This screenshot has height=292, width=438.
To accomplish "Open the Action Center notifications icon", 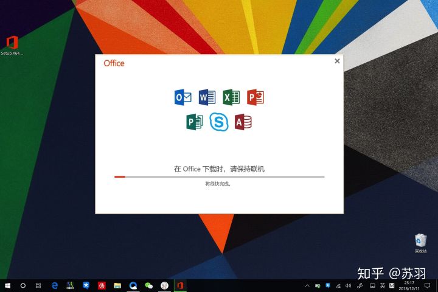I will coord(428,285).
